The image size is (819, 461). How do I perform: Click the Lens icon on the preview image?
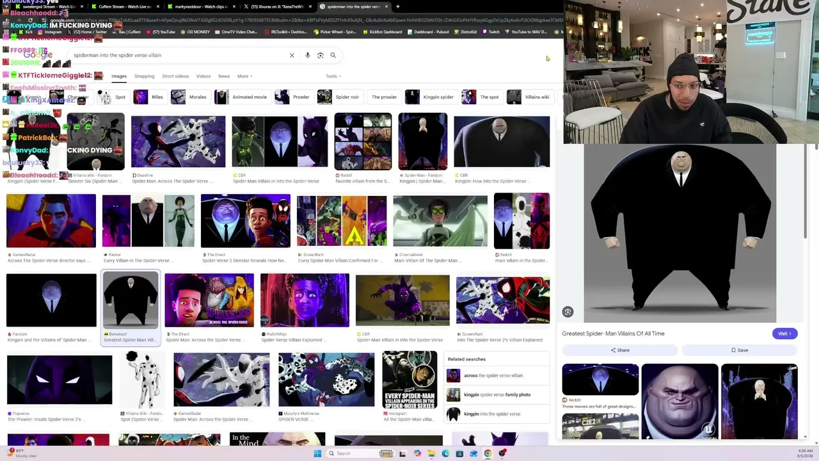pyautogui.click(x=568, y=312)
